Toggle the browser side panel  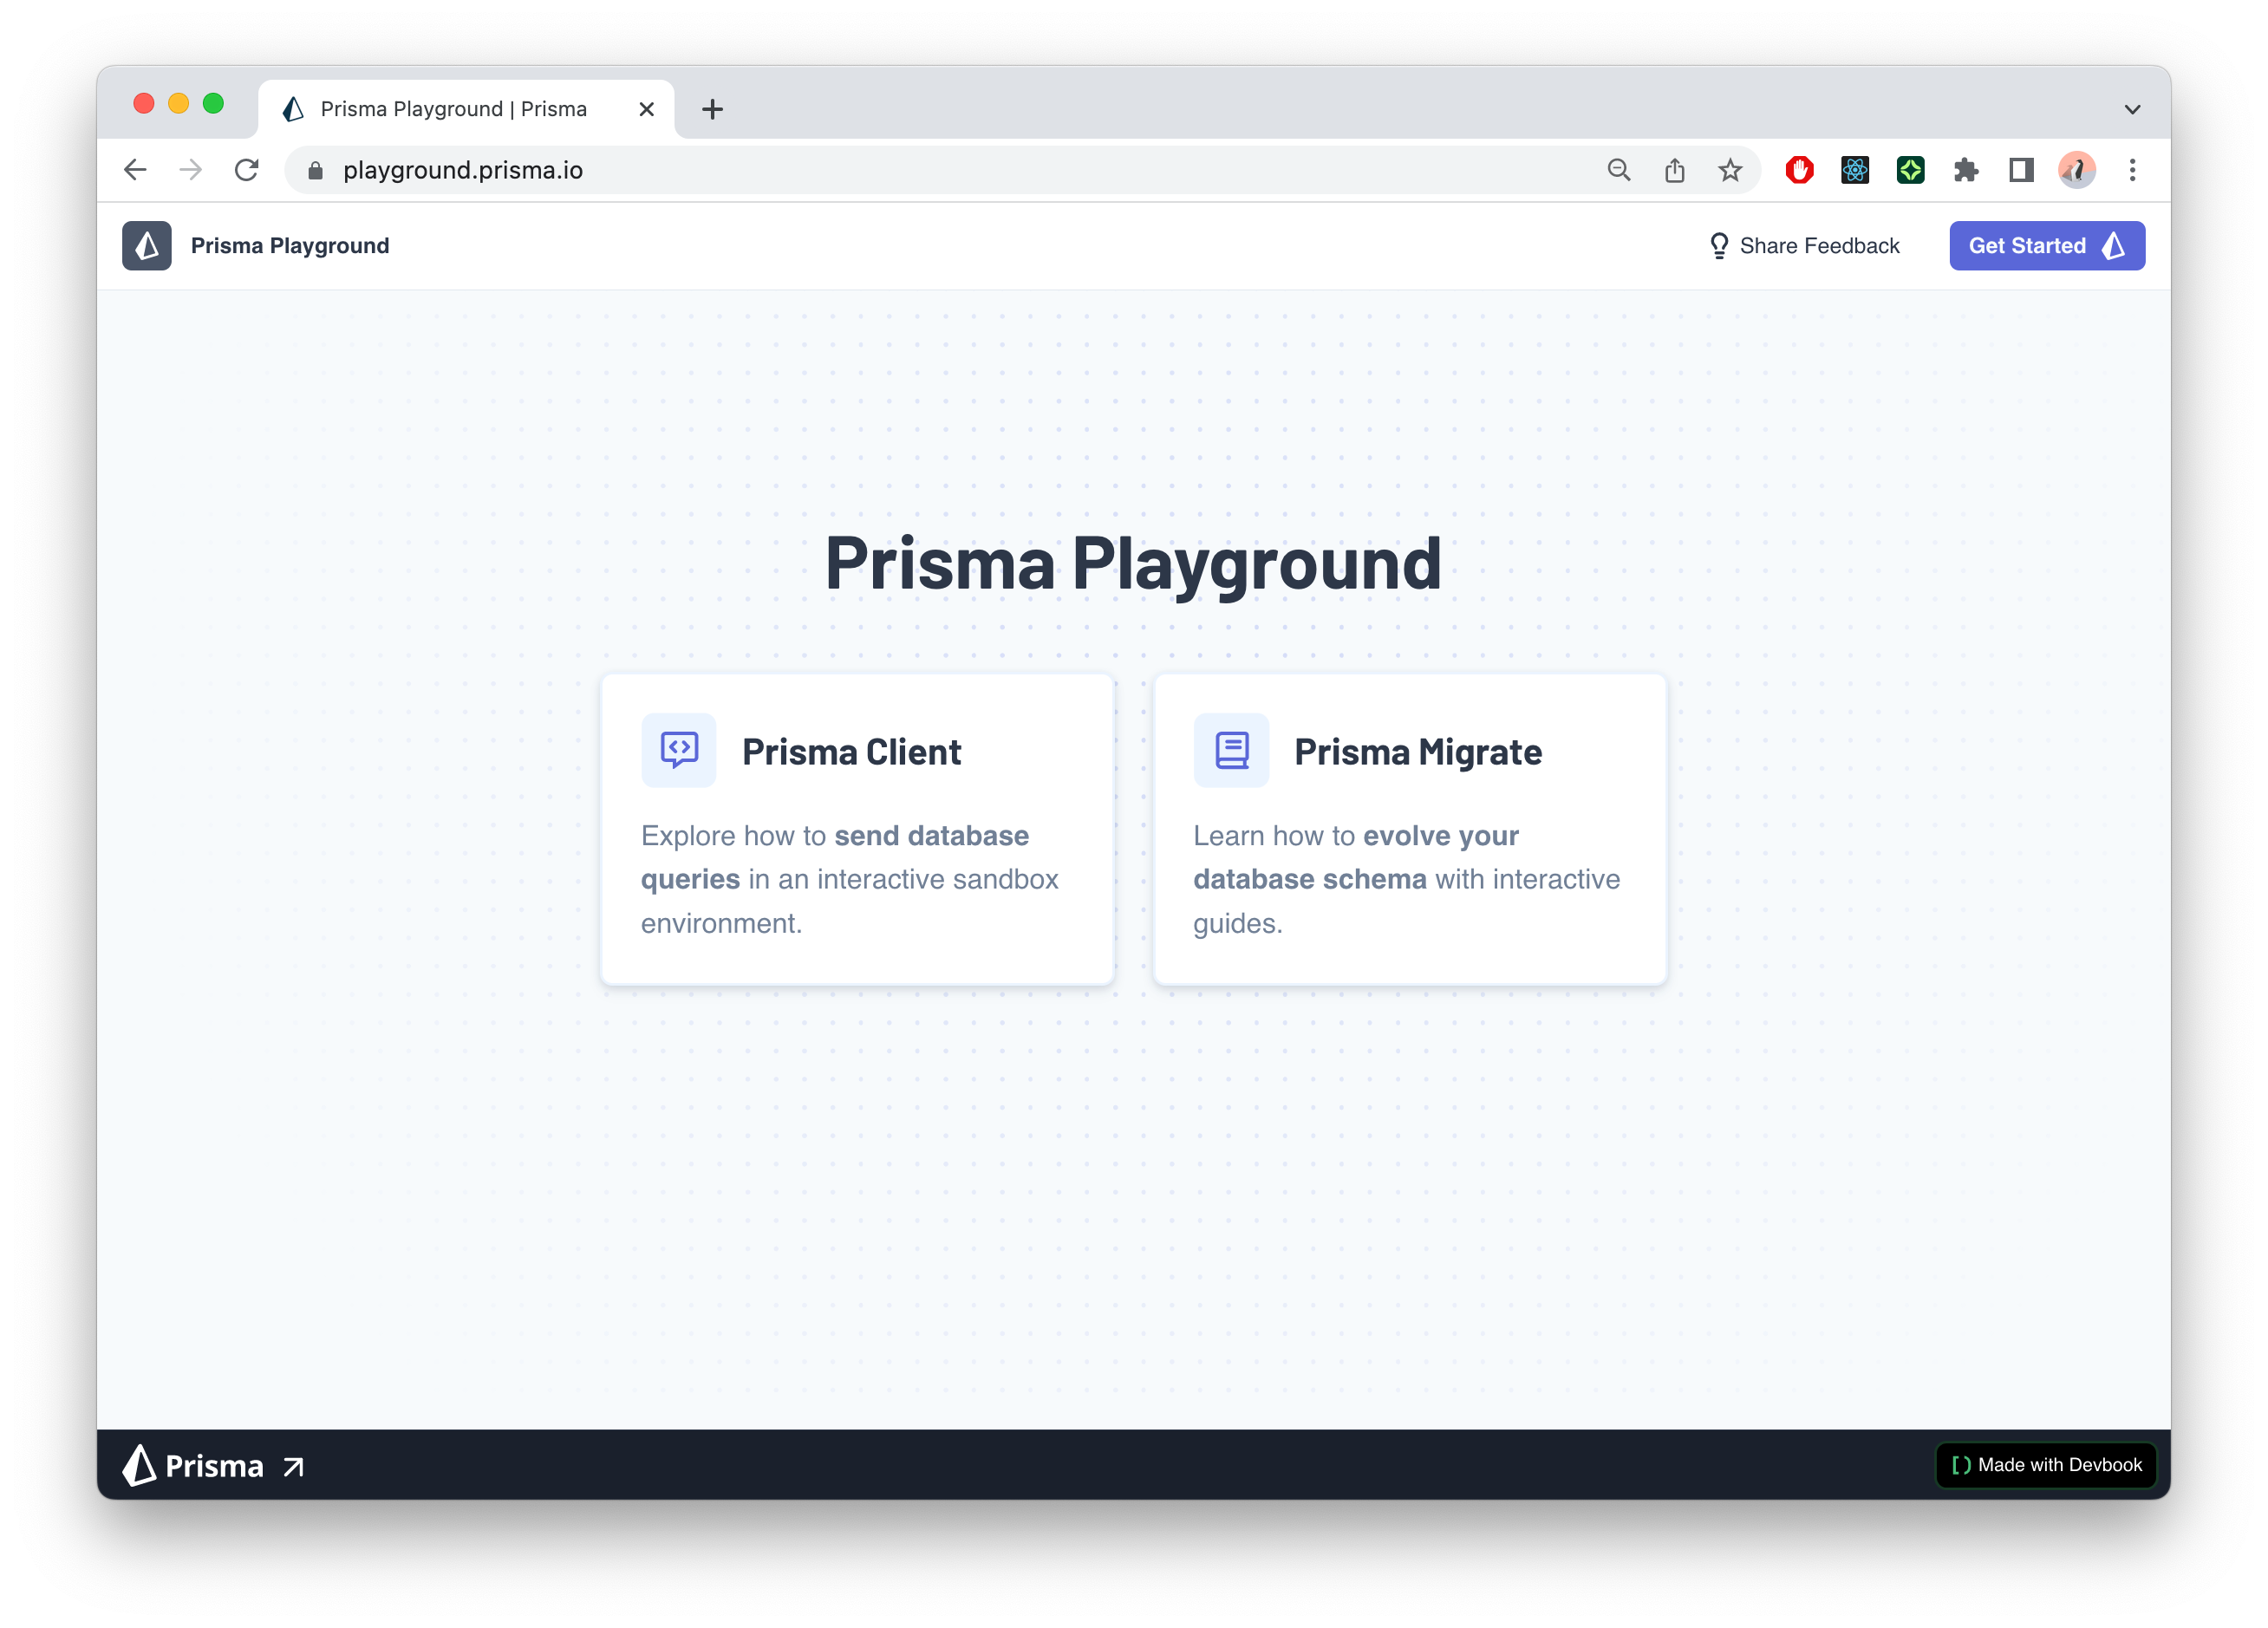click(x=2021, y=170)
